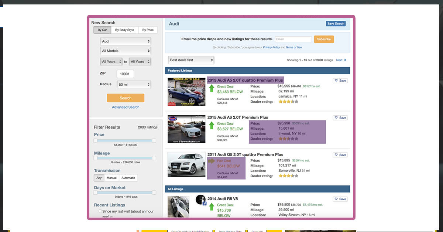The width and height of the screenshot is (443, 232).
Task: Click the Audi Q5 dealer rating stars
Action: (x=288, y=176)
